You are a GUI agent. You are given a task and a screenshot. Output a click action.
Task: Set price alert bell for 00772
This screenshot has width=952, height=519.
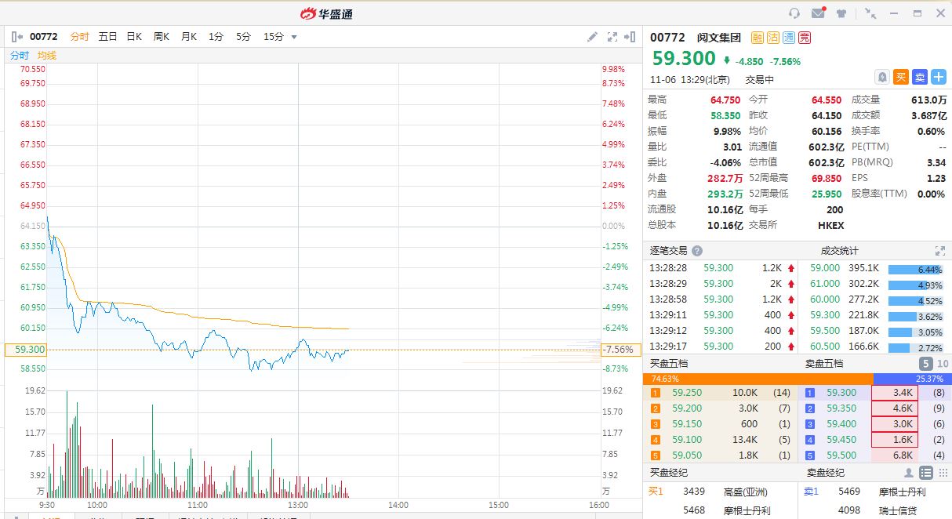pos(882,77)
